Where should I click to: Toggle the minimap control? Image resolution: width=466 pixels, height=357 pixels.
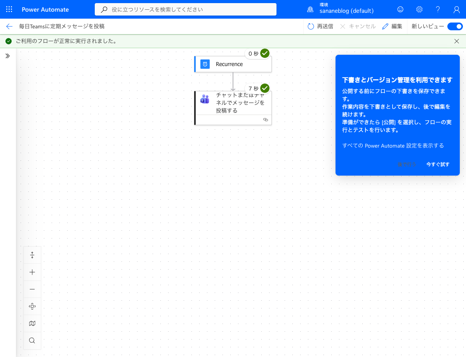coord(32,324)
